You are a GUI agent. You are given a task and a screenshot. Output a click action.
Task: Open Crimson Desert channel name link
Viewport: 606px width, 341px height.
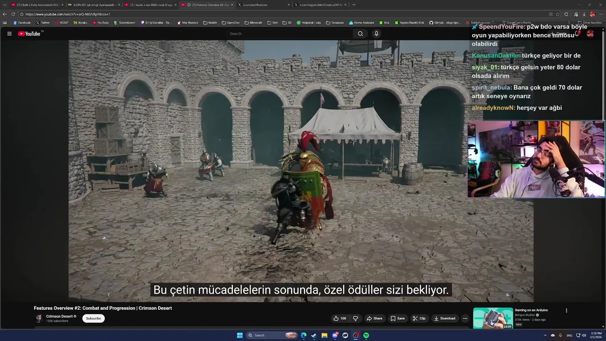tap(59, 316)
